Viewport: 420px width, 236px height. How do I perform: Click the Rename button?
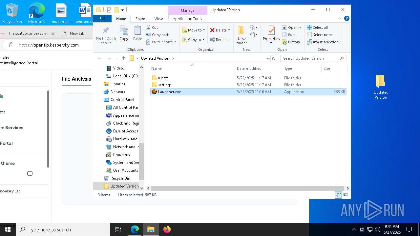coord(220,40)
